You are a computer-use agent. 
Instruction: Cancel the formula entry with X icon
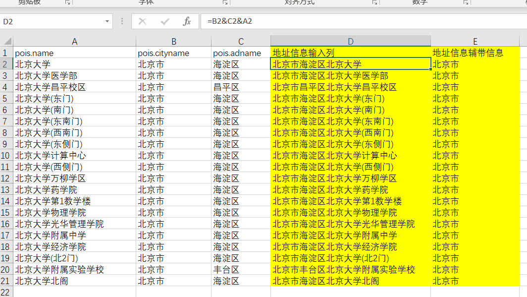coord(143,21)
